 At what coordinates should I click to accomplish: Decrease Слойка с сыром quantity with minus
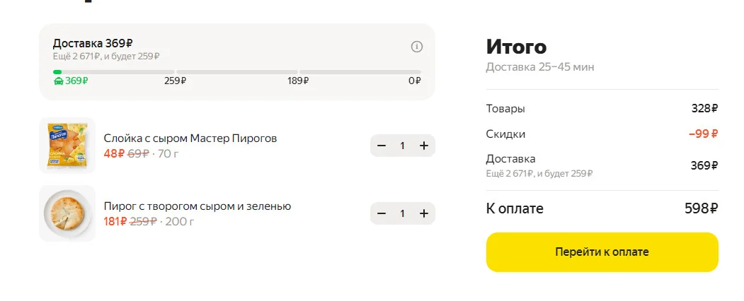coord(382,146)
